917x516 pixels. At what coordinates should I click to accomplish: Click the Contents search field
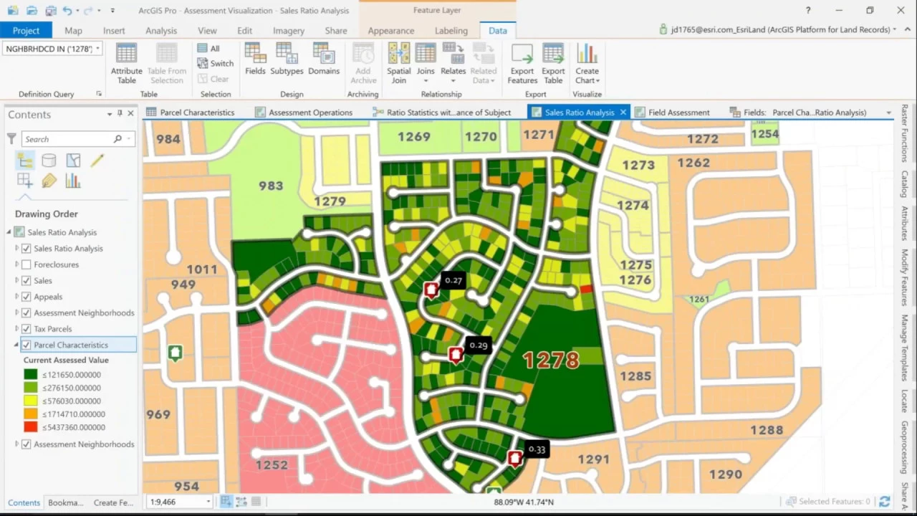coord(77,139)
